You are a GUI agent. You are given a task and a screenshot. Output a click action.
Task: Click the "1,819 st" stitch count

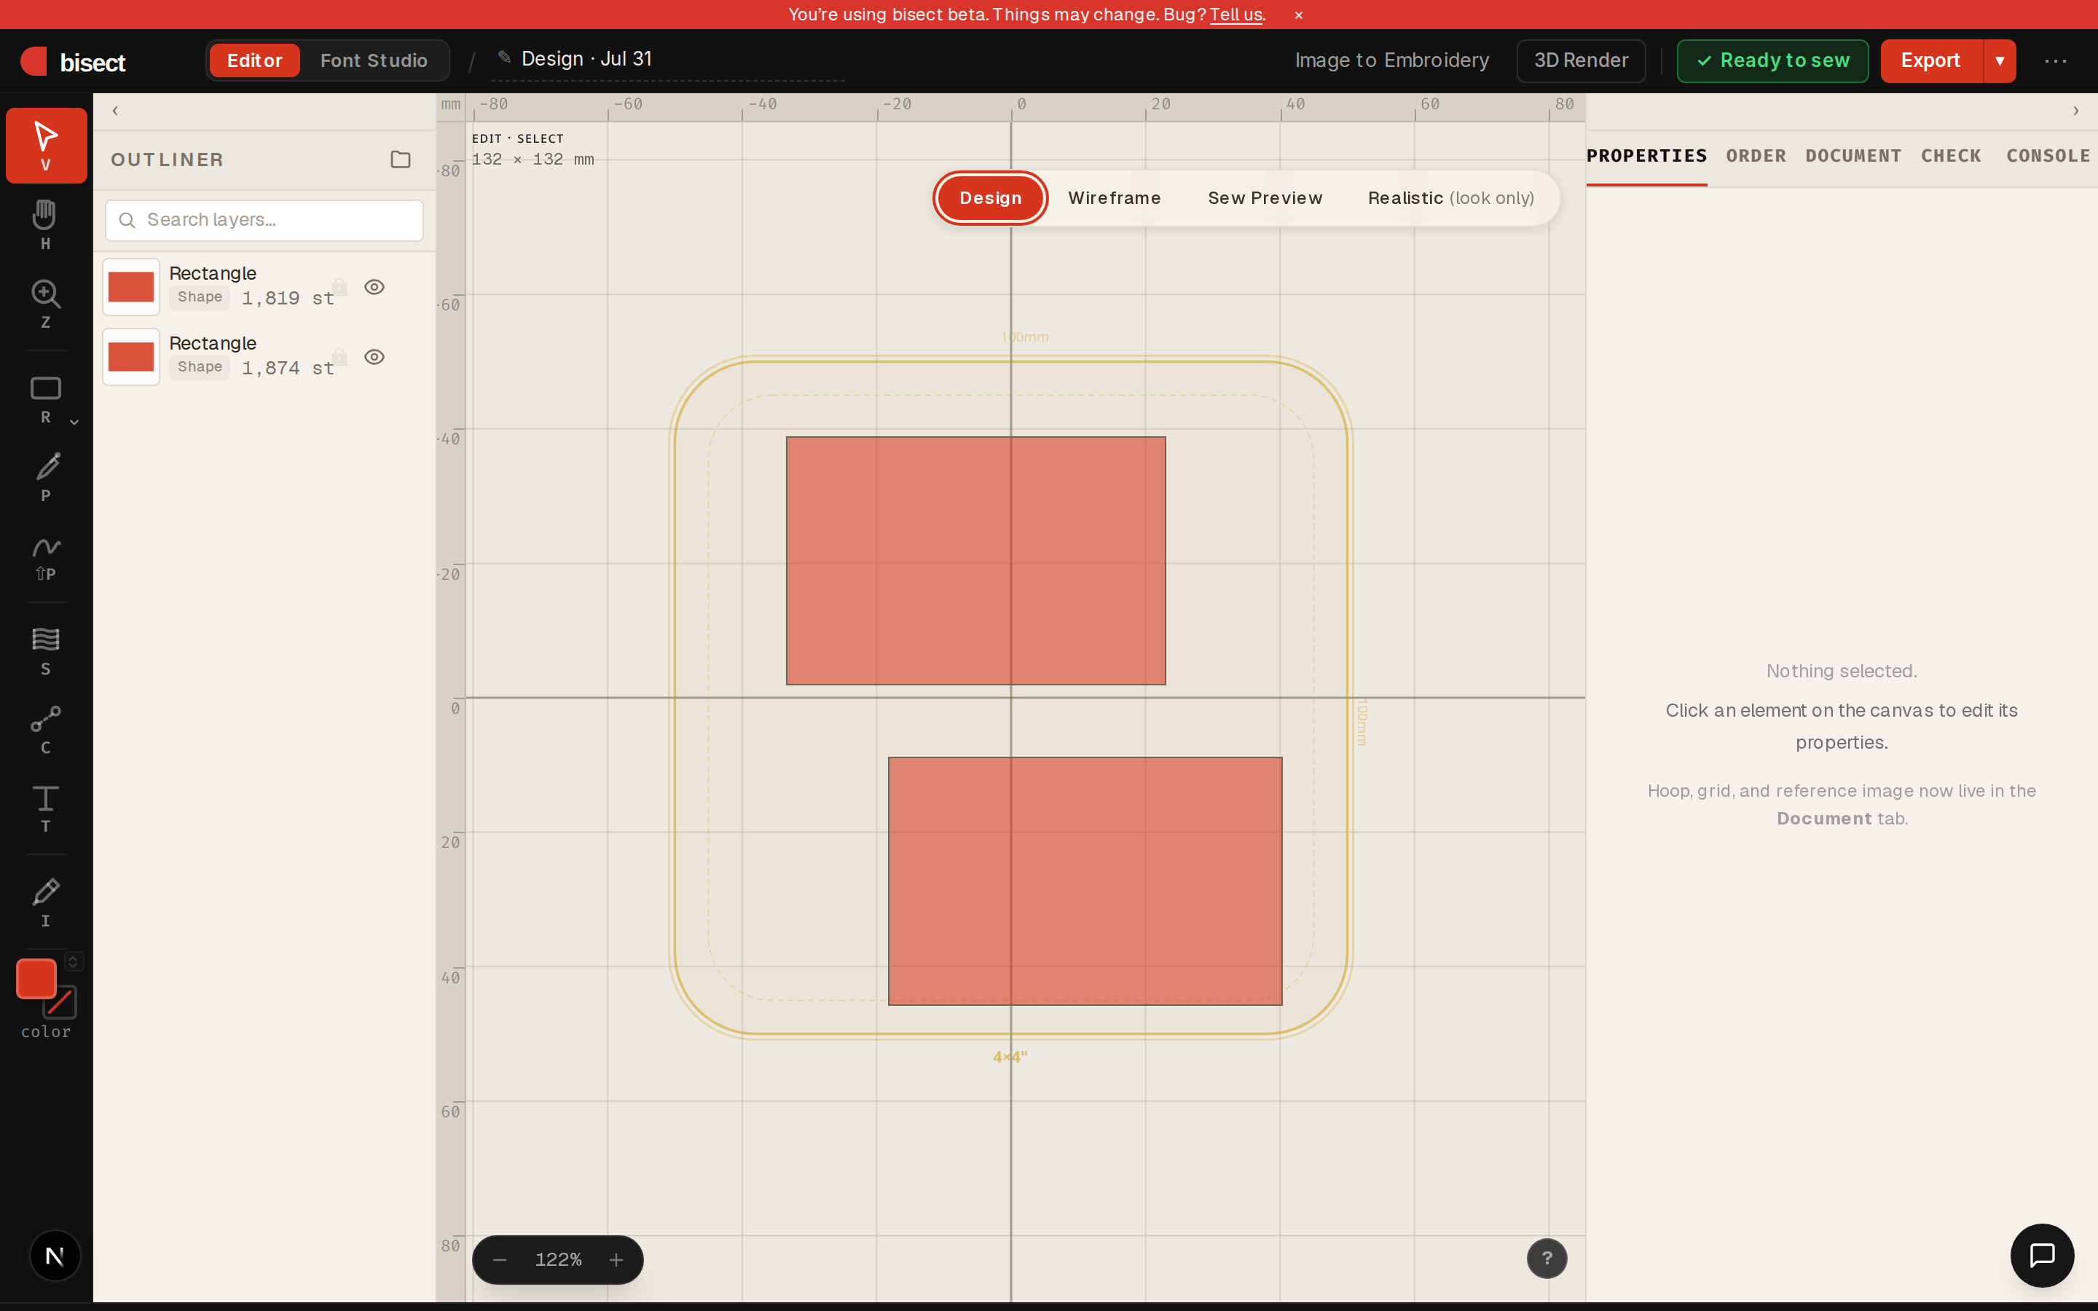(288, 299)
